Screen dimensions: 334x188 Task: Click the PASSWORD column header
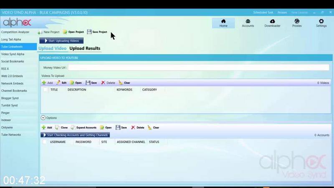83,142
